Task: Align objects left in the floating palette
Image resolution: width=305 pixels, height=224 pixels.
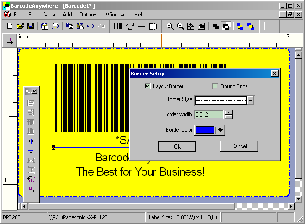Action: pyautogui.click(x=31, y=103)
